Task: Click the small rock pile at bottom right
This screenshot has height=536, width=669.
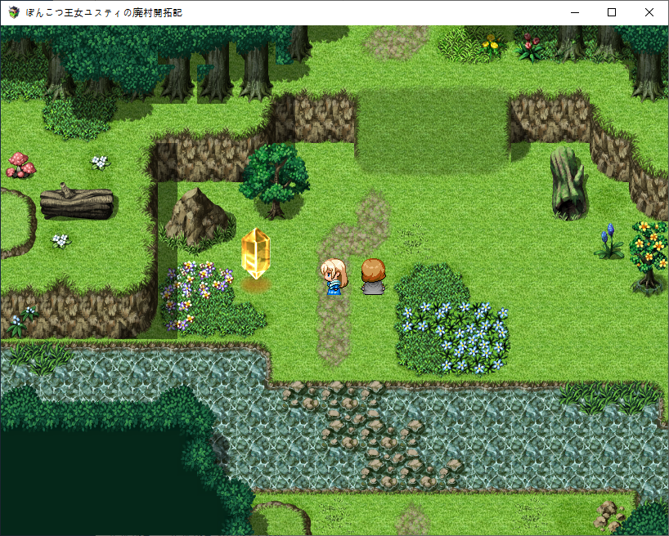Action: pos(608,514)
